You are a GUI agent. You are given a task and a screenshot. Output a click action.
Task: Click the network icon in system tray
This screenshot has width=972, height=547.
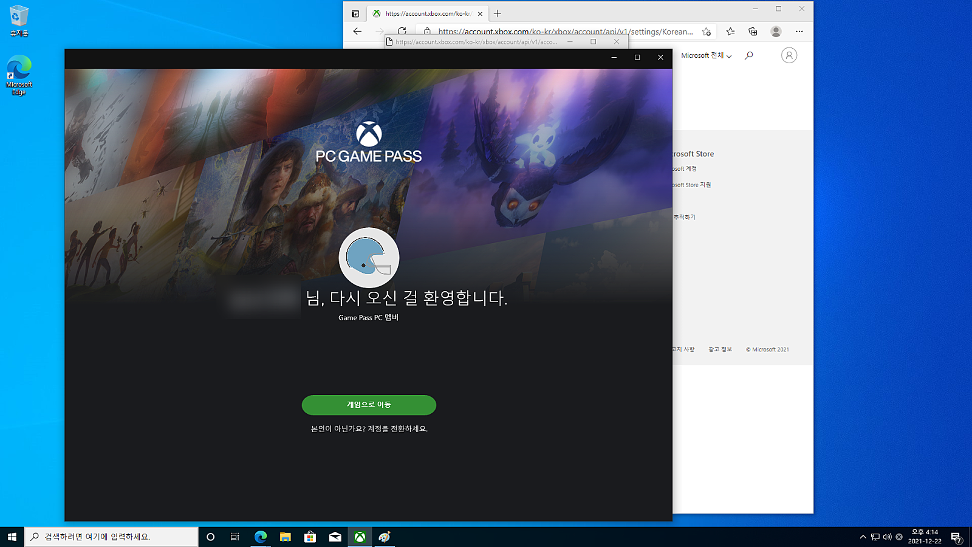click(875, 537)
